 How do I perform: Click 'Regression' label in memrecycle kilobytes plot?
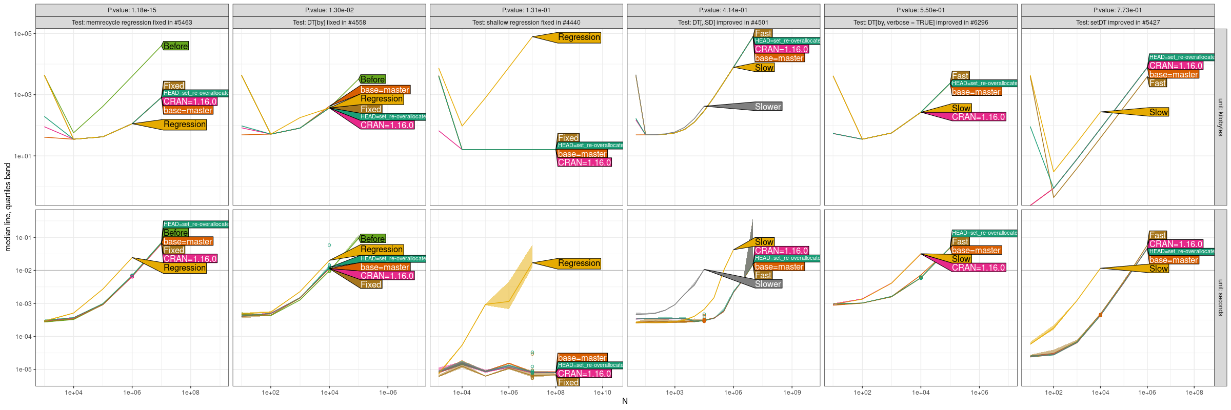click(185, 125)
